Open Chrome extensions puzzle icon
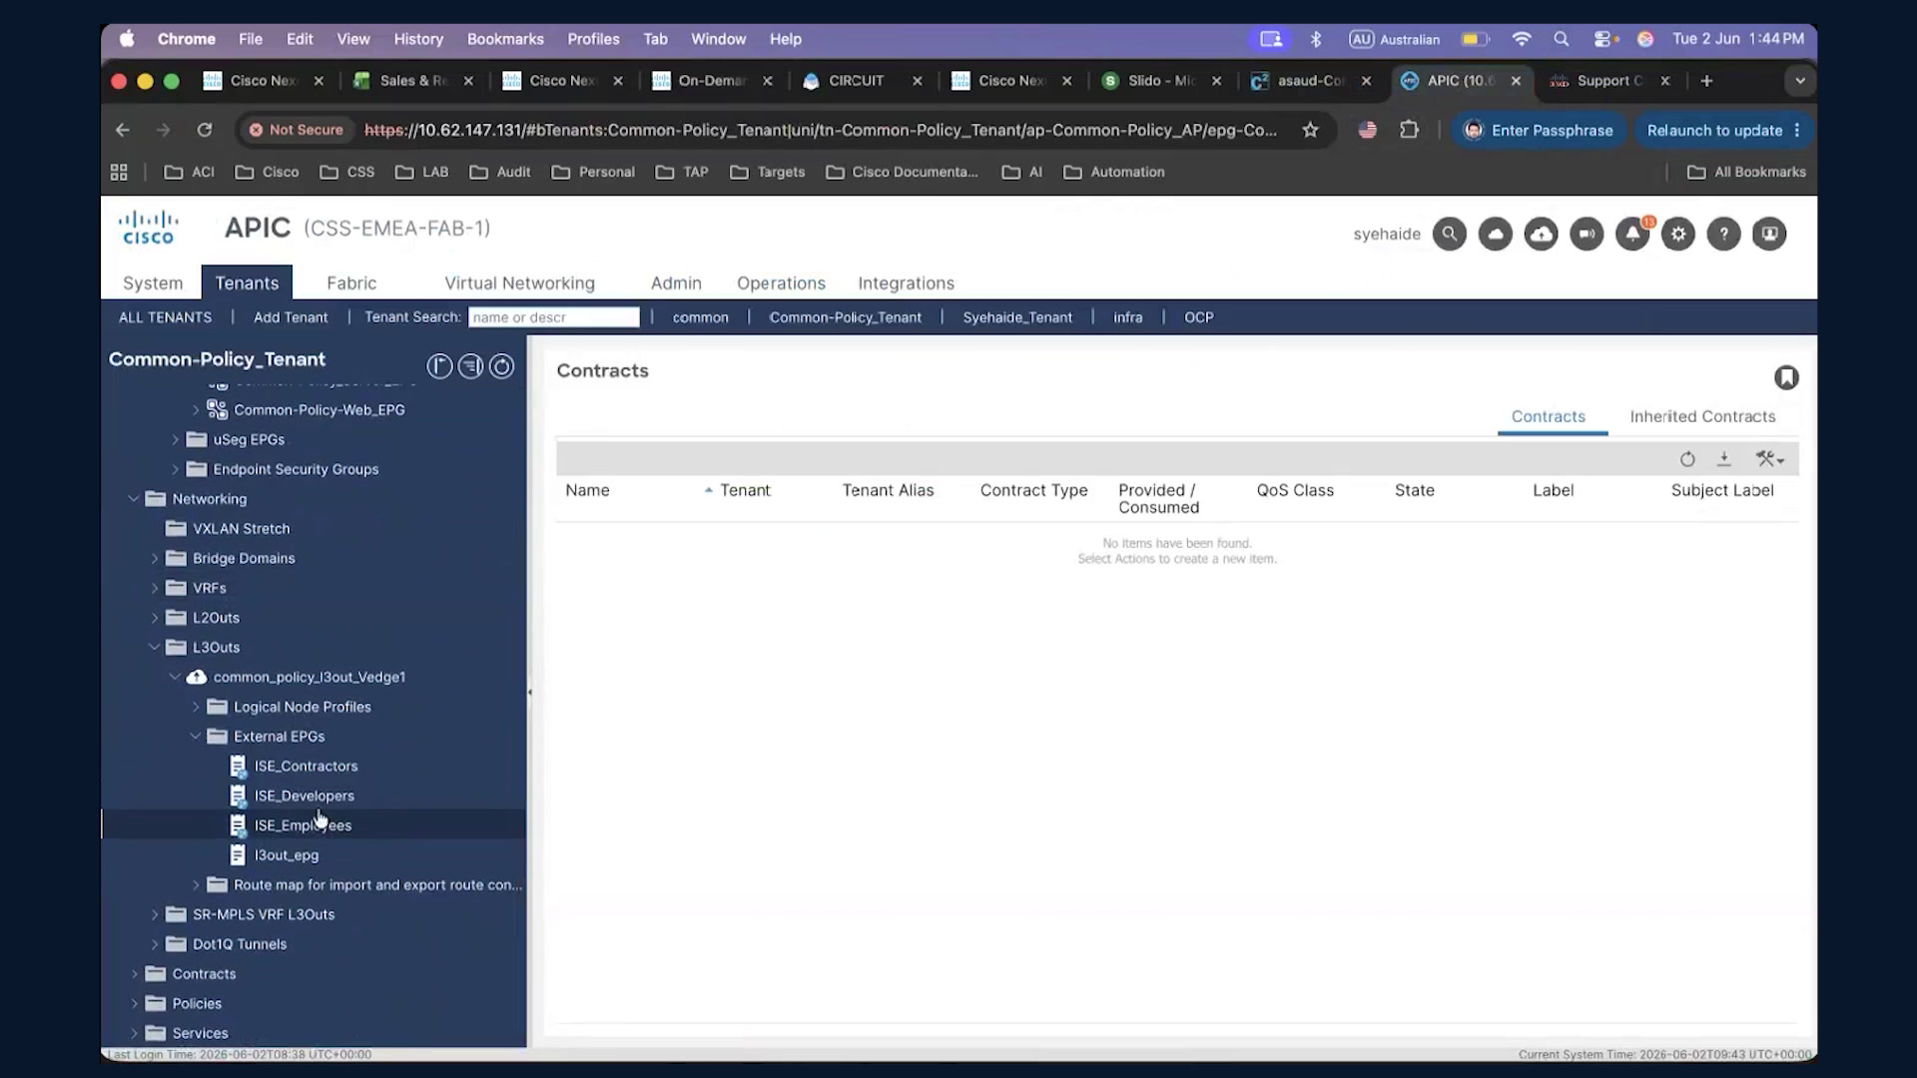 tap(1409, 130)
